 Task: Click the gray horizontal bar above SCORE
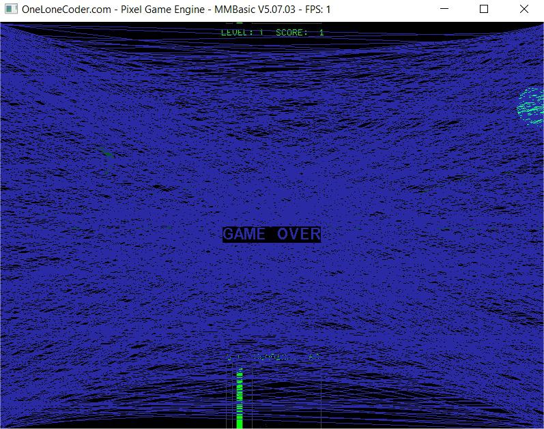pos(287,23)
